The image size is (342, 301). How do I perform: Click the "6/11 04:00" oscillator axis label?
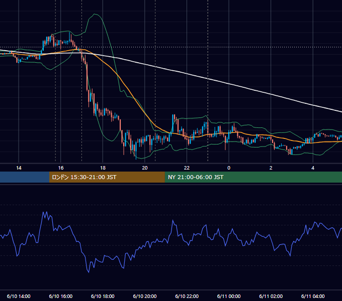point(313,296)
